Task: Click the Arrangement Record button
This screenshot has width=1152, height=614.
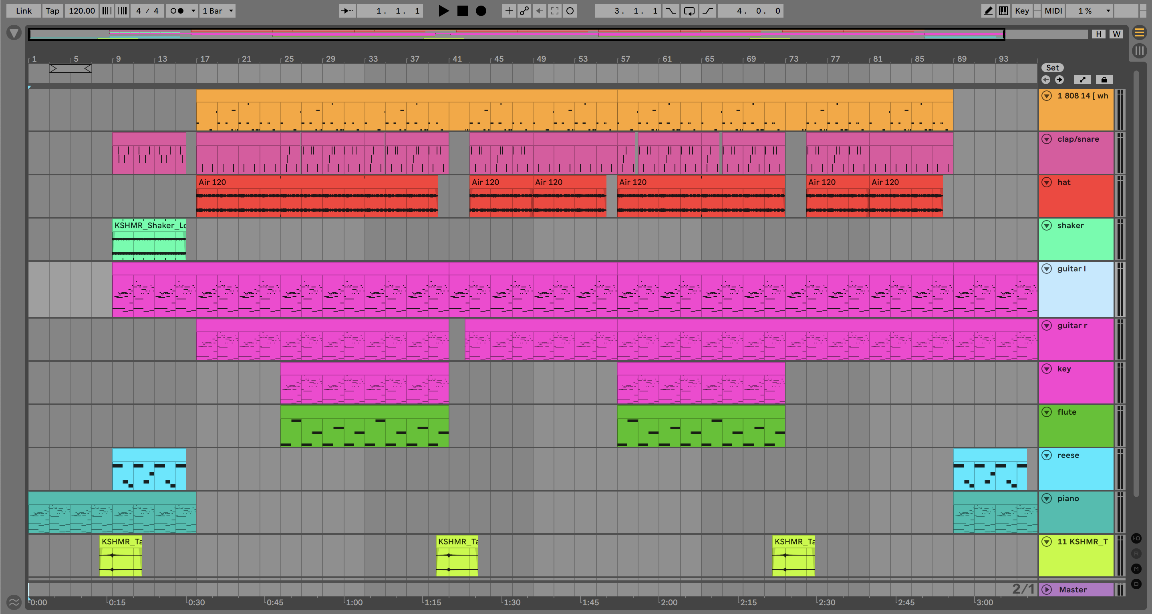Action: tap(481, 11)
